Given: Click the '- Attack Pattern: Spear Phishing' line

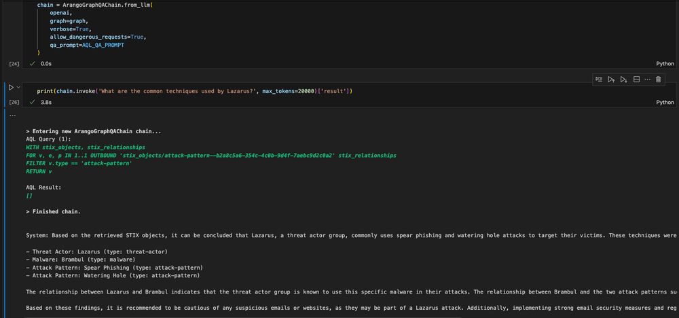Looking at the screenshot, I should coord(114,268).
